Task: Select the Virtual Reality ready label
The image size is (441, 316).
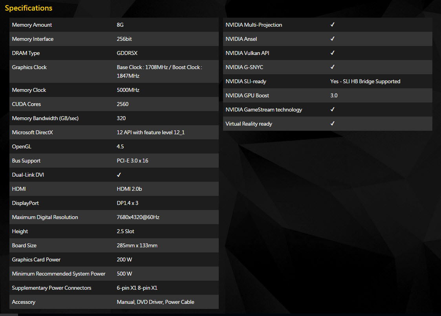Action: 249,124
